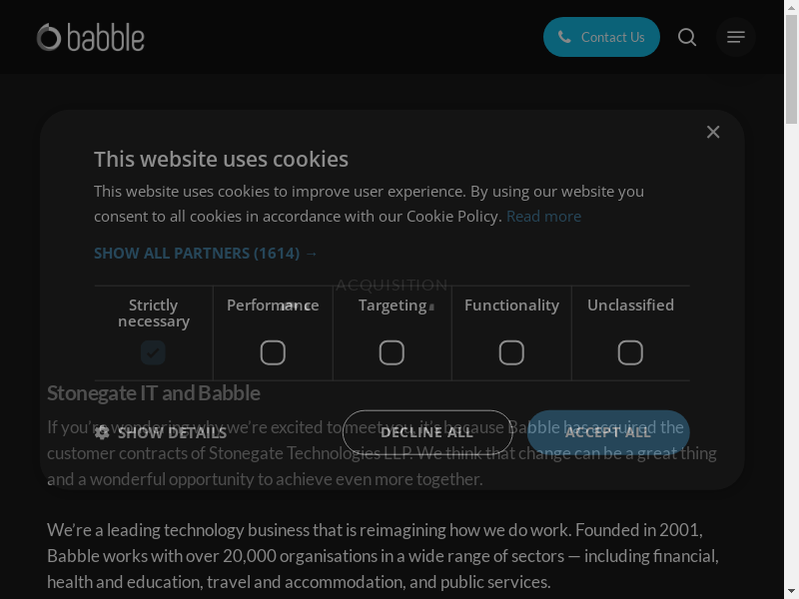
Task: Select the Functionality category label
Action: click(511, 305)
